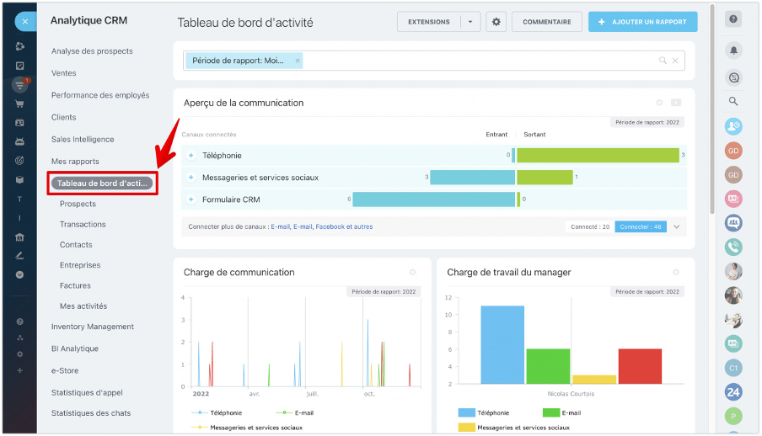Viewport: 762px width, 436px height.
Task: Click the video icon in Aperçu widget
Action: pyautogui.click(x=676, y=103)
